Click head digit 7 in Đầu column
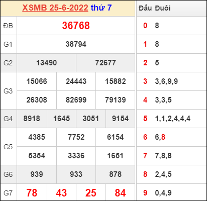This screenshot has width=207, height=201. coord(145,156)
